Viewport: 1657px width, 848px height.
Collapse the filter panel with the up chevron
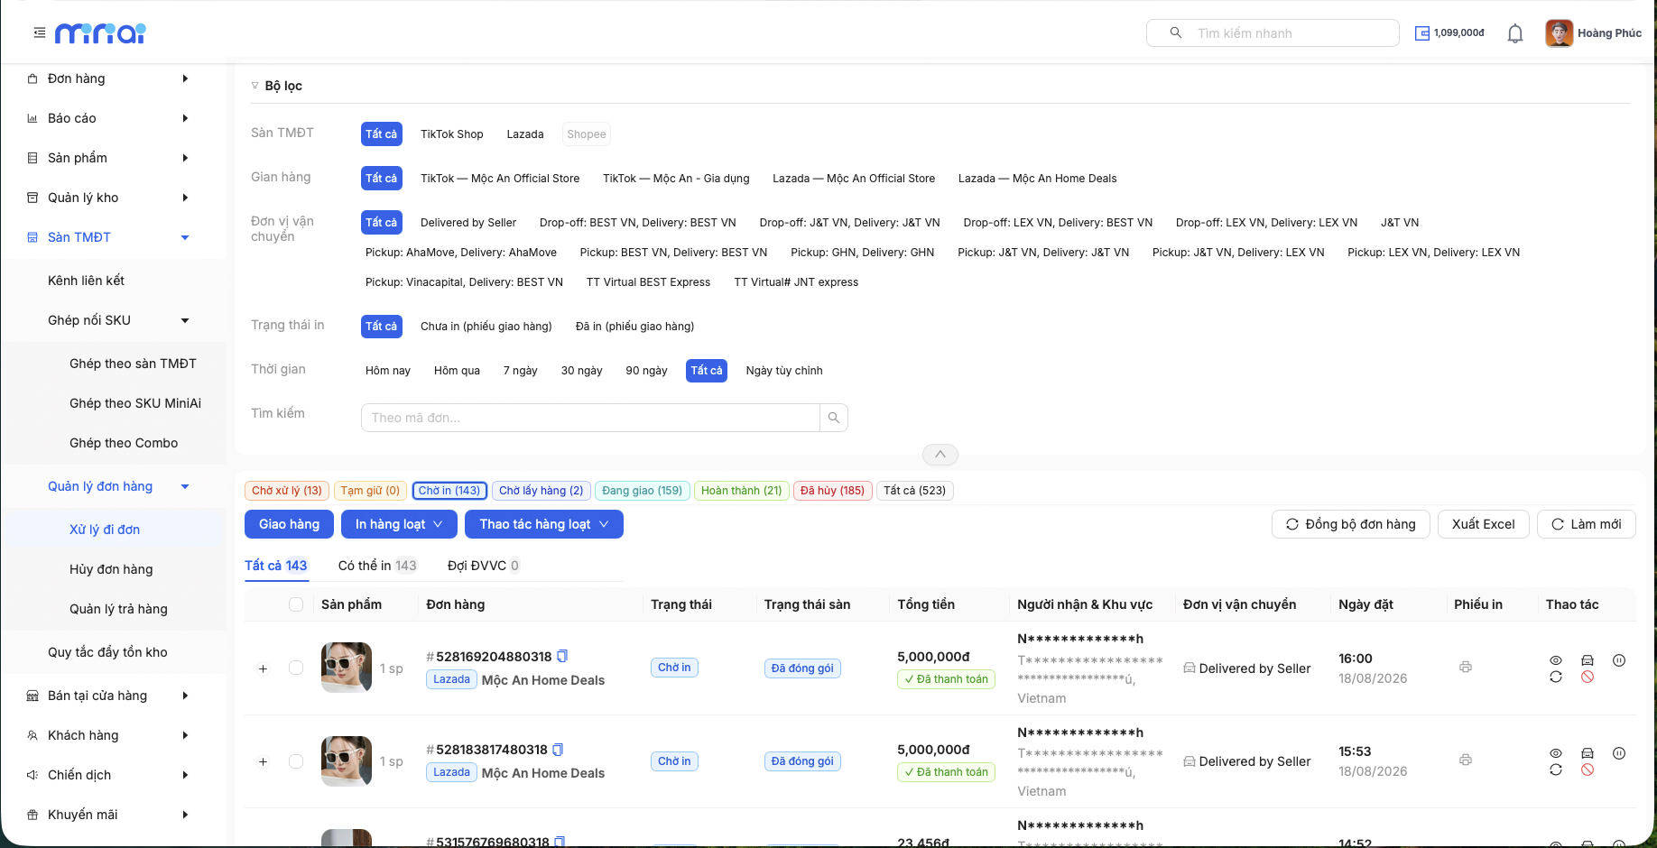(940, 455)
